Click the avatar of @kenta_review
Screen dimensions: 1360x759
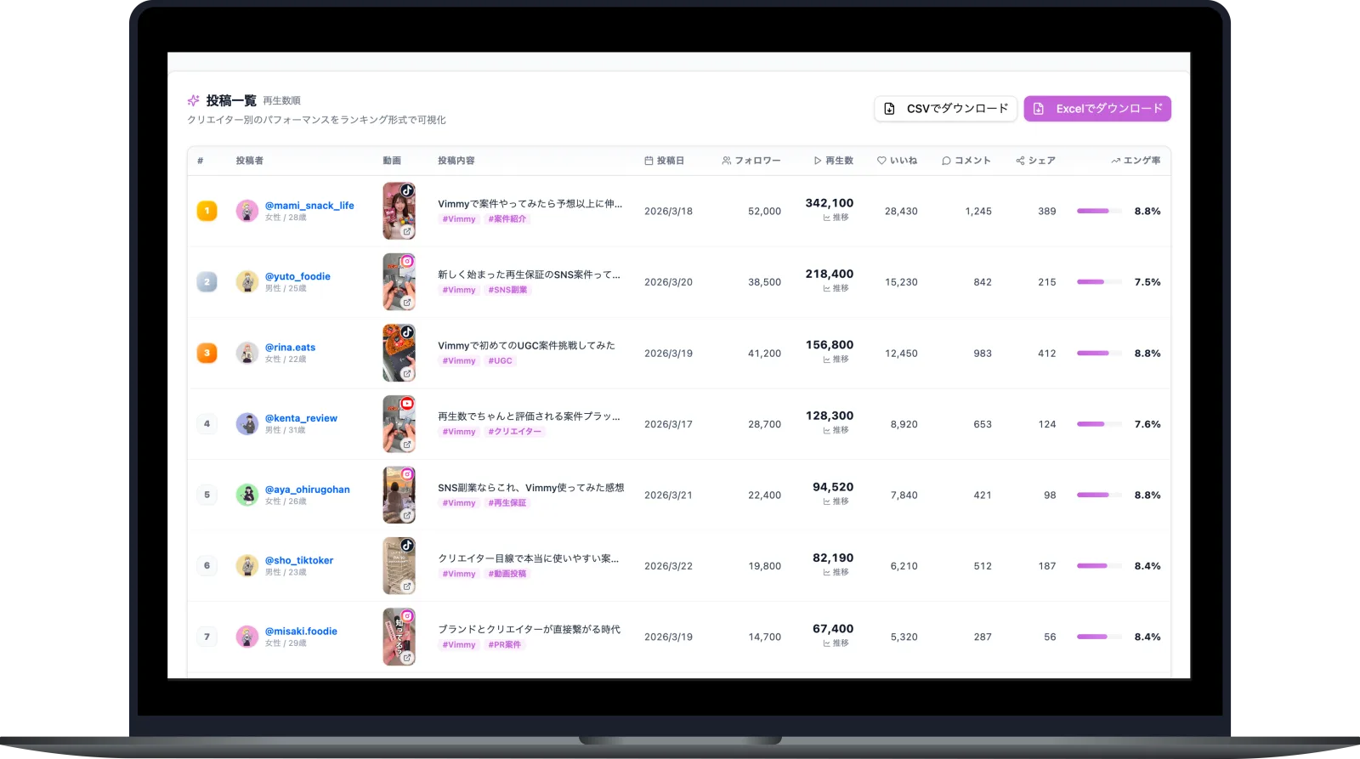[247, 424]
